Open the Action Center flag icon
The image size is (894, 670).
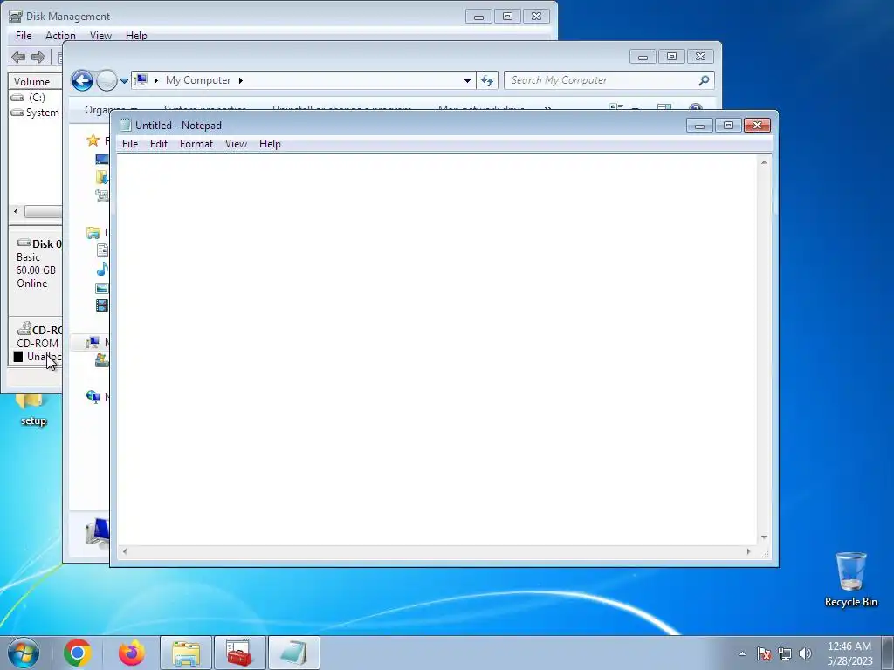click(x=764, y=653)
